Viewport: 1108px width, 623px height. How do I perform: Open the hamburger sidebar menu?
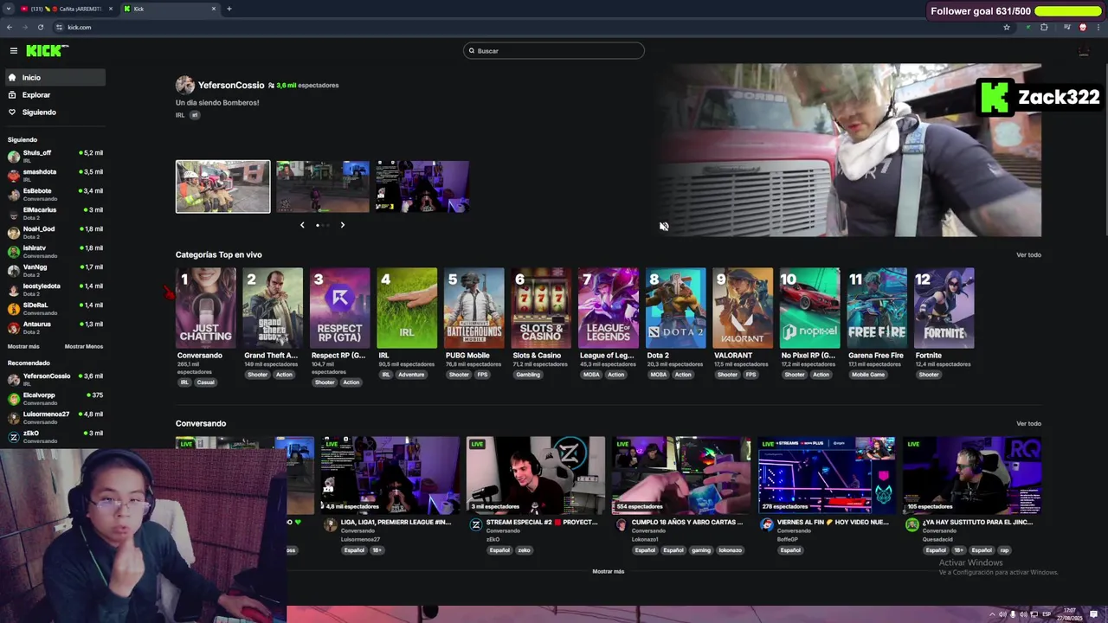[x=13, y=51]
